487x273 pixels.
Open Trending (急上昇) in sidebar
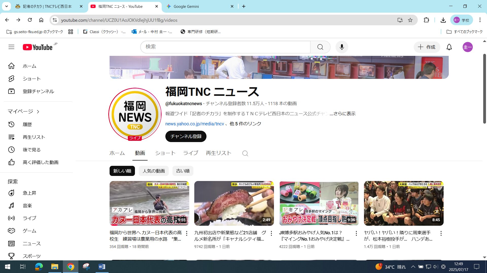[29, 193]
